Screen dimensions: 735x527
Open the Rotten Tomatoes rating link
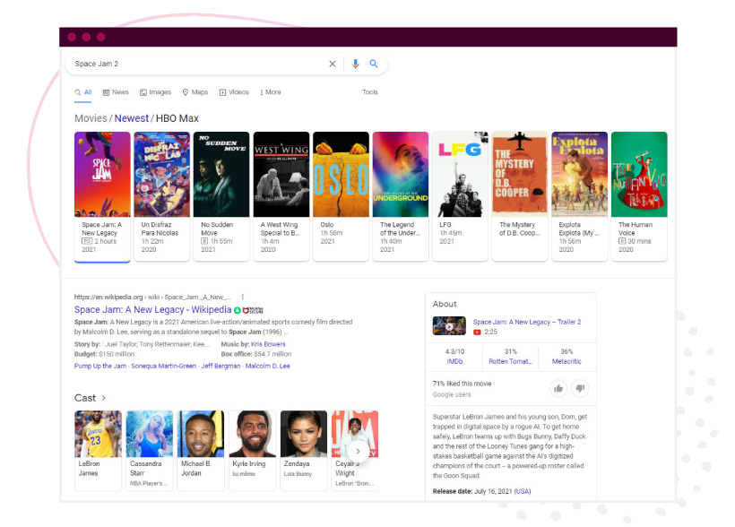point(511,361)
